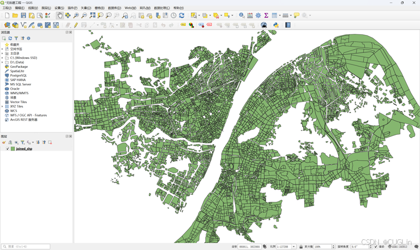
Task: Toggle extents display icon beside coordinates
Action: 265,246
